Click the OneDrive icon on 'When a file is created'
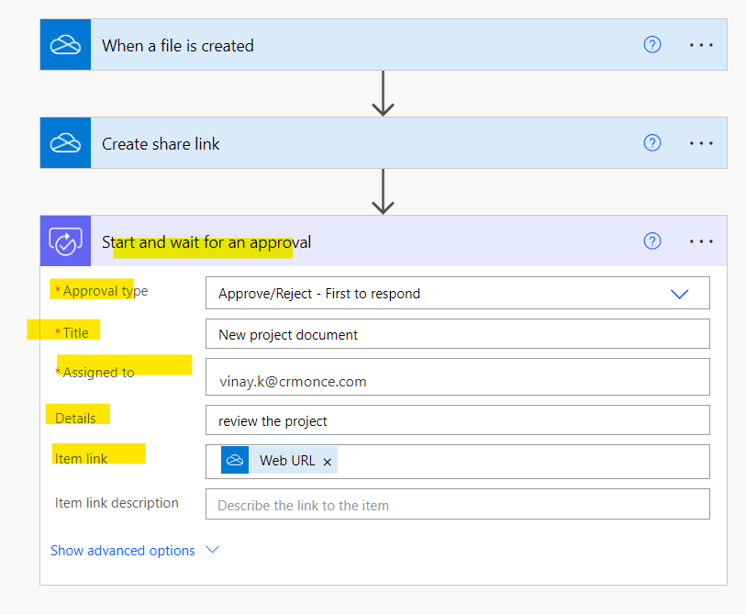The image size is (746, 615). coord(65,45)
